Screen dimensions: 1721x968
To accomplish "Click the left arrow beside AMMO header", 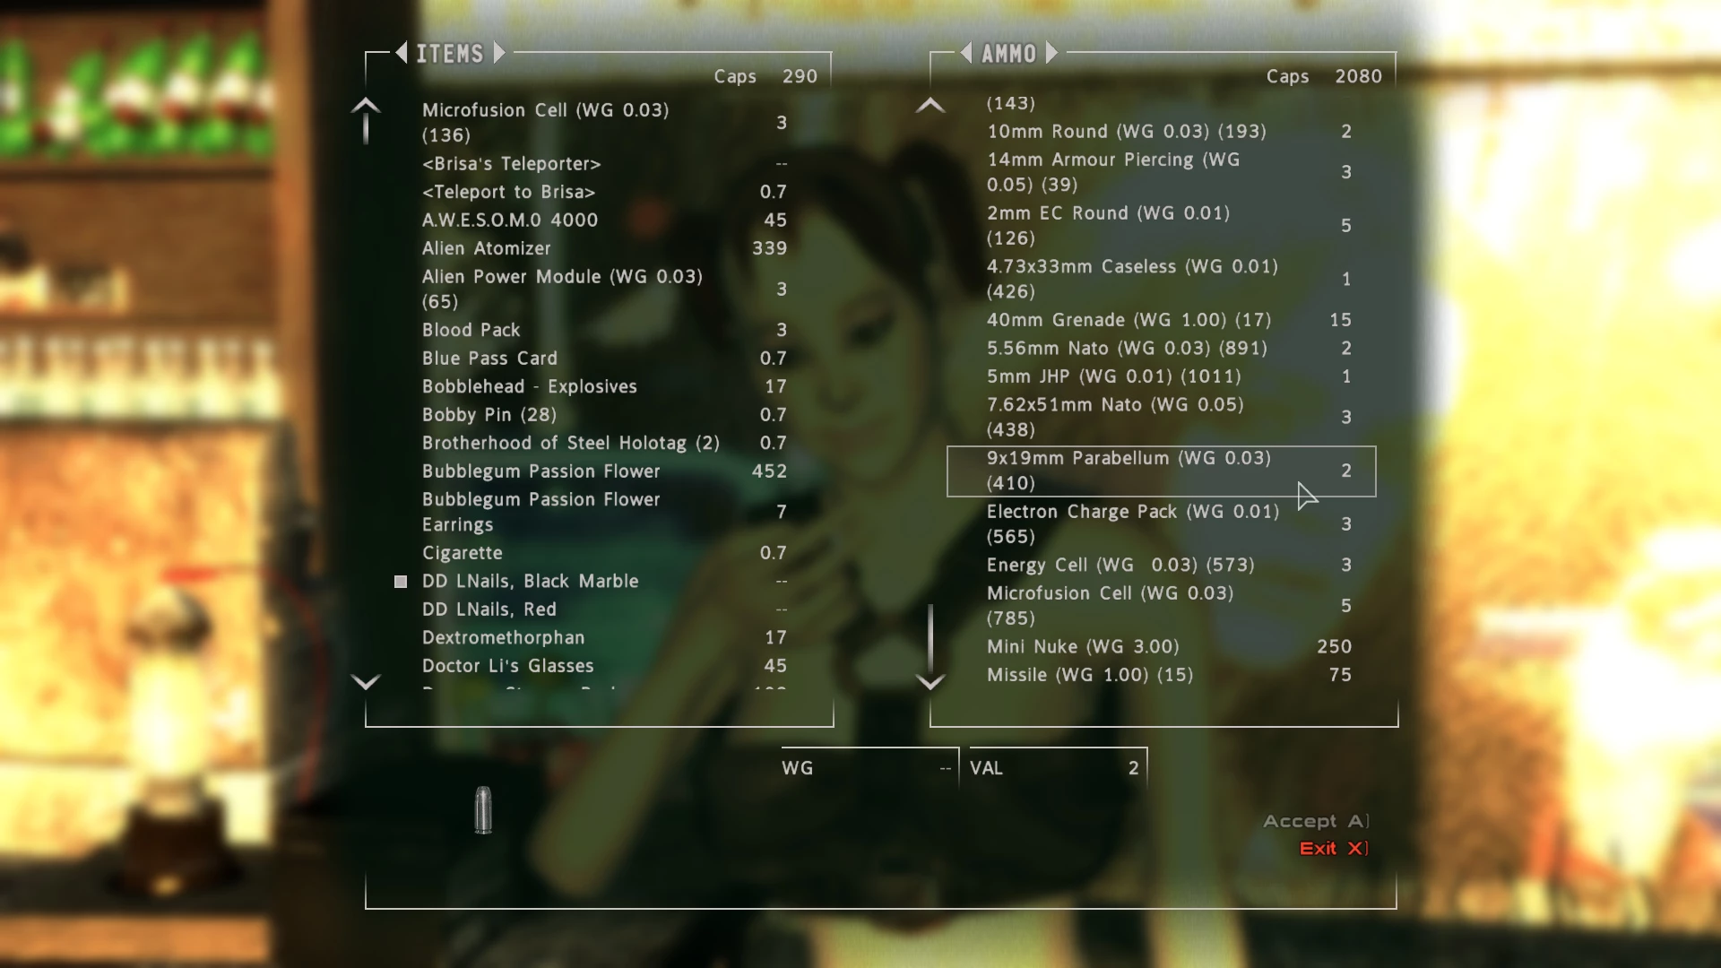I will [x=966, y=53].
